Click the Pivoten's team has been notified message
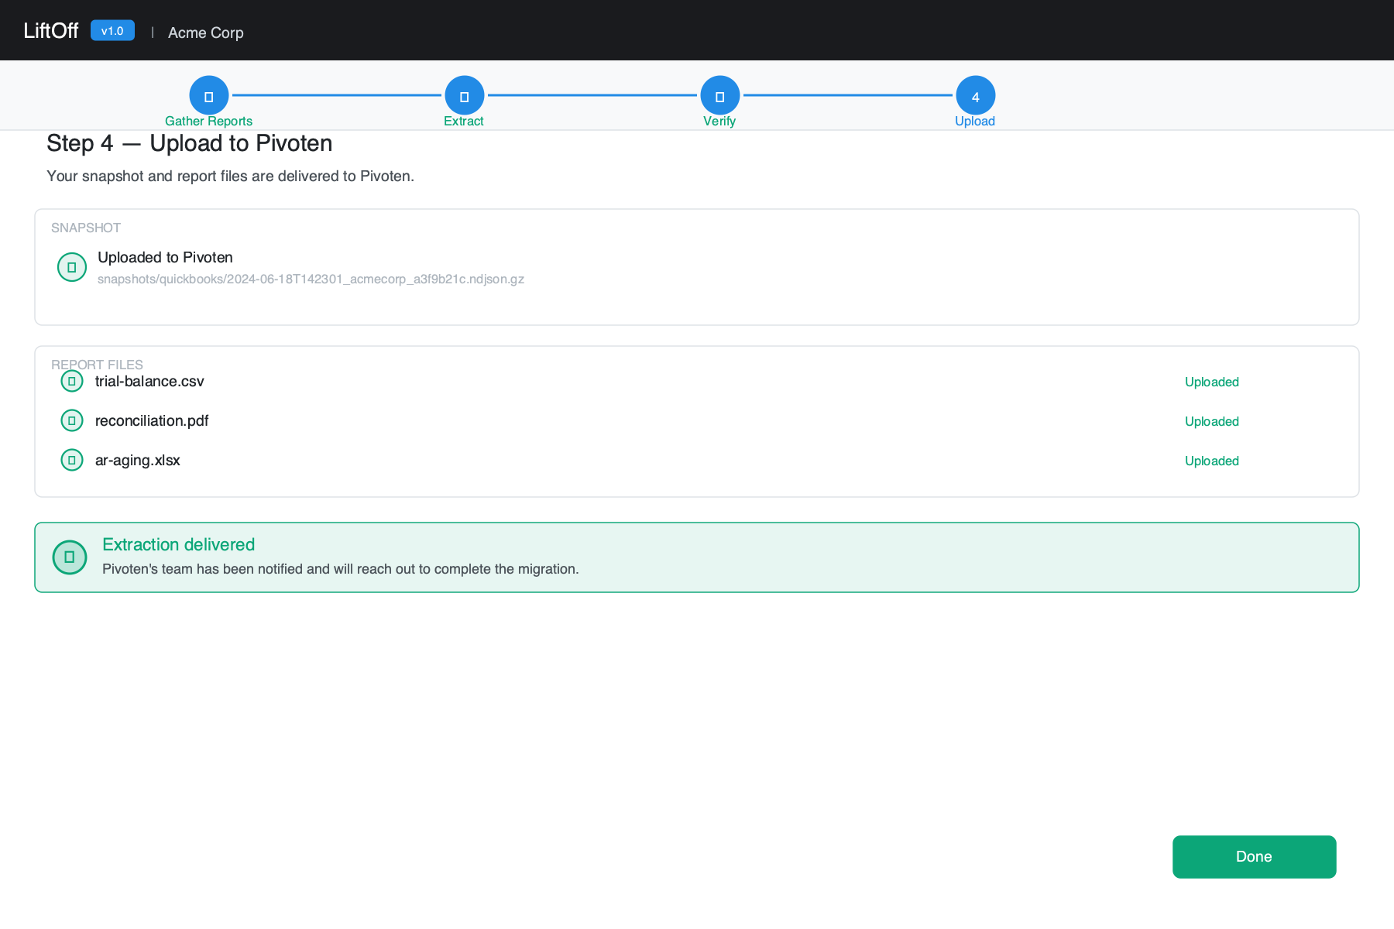The height and width of the screenshot is (929, 1394). click(340, 569)
